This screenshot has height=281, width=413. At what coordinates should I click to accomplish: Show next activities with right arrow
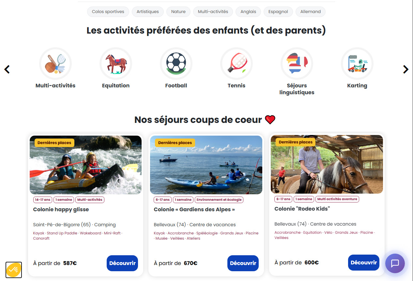pyautogui.click(x=405, y=69)
